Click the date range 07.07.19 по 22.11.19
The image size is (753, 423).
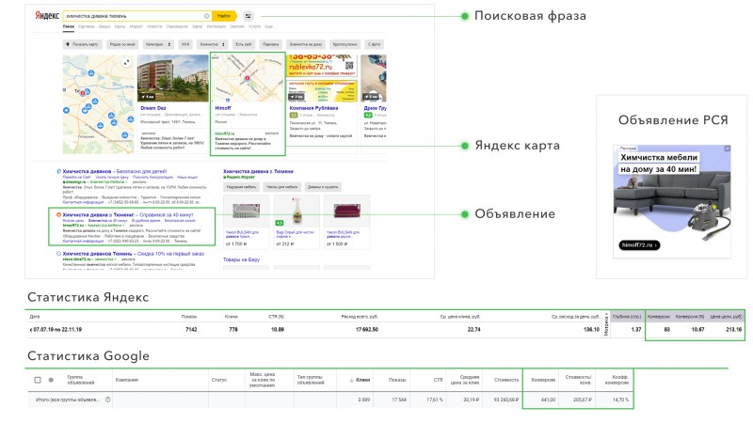click(x=56, y=330)
